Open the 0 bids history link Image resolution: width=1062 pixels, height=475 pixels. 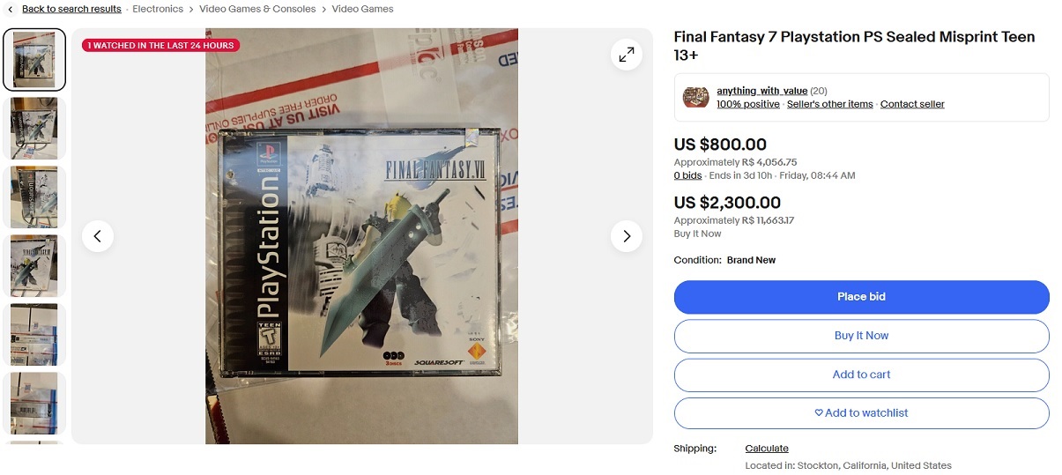click(x=687, y=175)
